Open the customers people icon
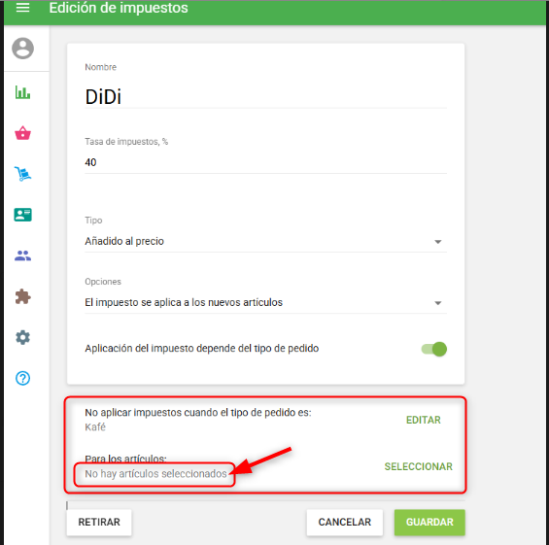The height and width of the screenshot is (545, 549). click(x=22, y=255)
